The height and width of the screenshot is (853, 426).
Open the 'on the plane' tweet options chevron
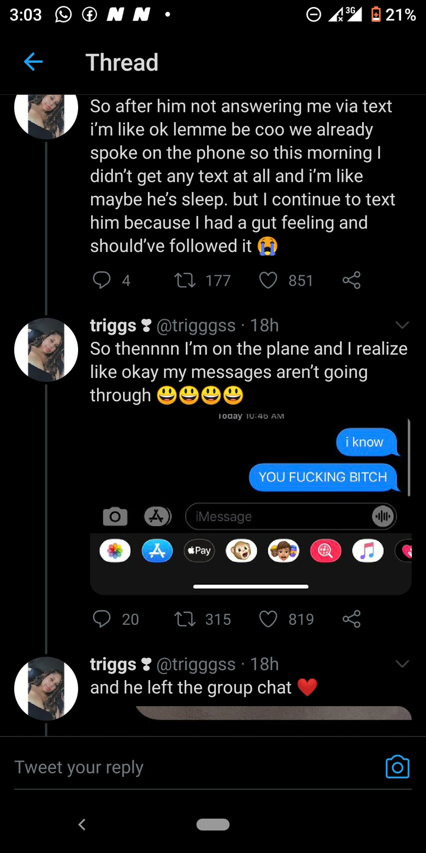tap(402, 325)
